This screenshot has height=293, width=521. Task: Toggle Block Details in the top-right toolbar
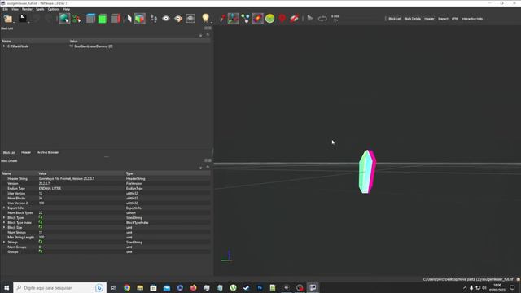tap(413, 19)
